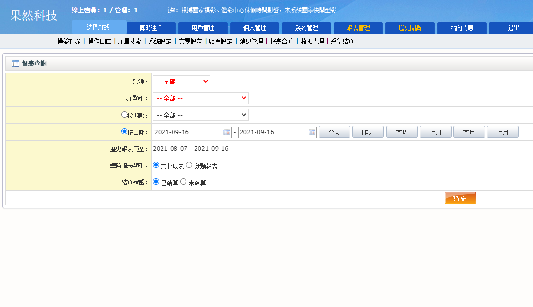Click the 确定 confirm button
Viewport: 533px width, 307px height.
[x=460, y=198]
